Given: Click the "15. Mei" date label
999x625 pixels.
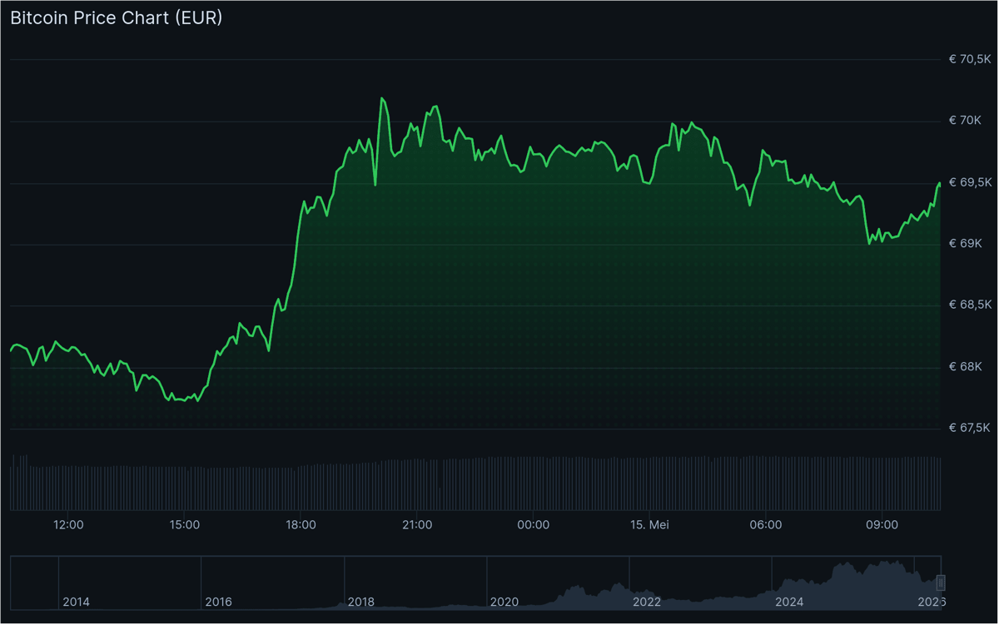Looking at the screenshot, I should point(649,525).
